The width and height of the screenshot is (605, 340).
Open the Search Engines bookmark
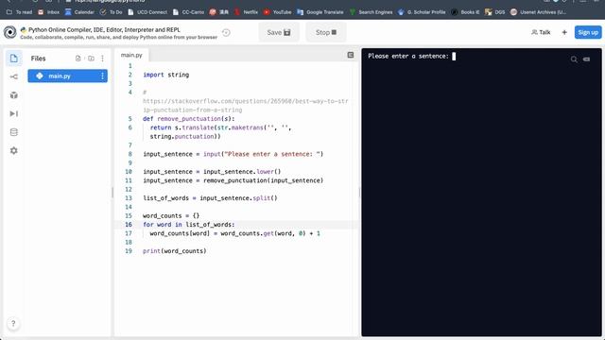point(372,12)
